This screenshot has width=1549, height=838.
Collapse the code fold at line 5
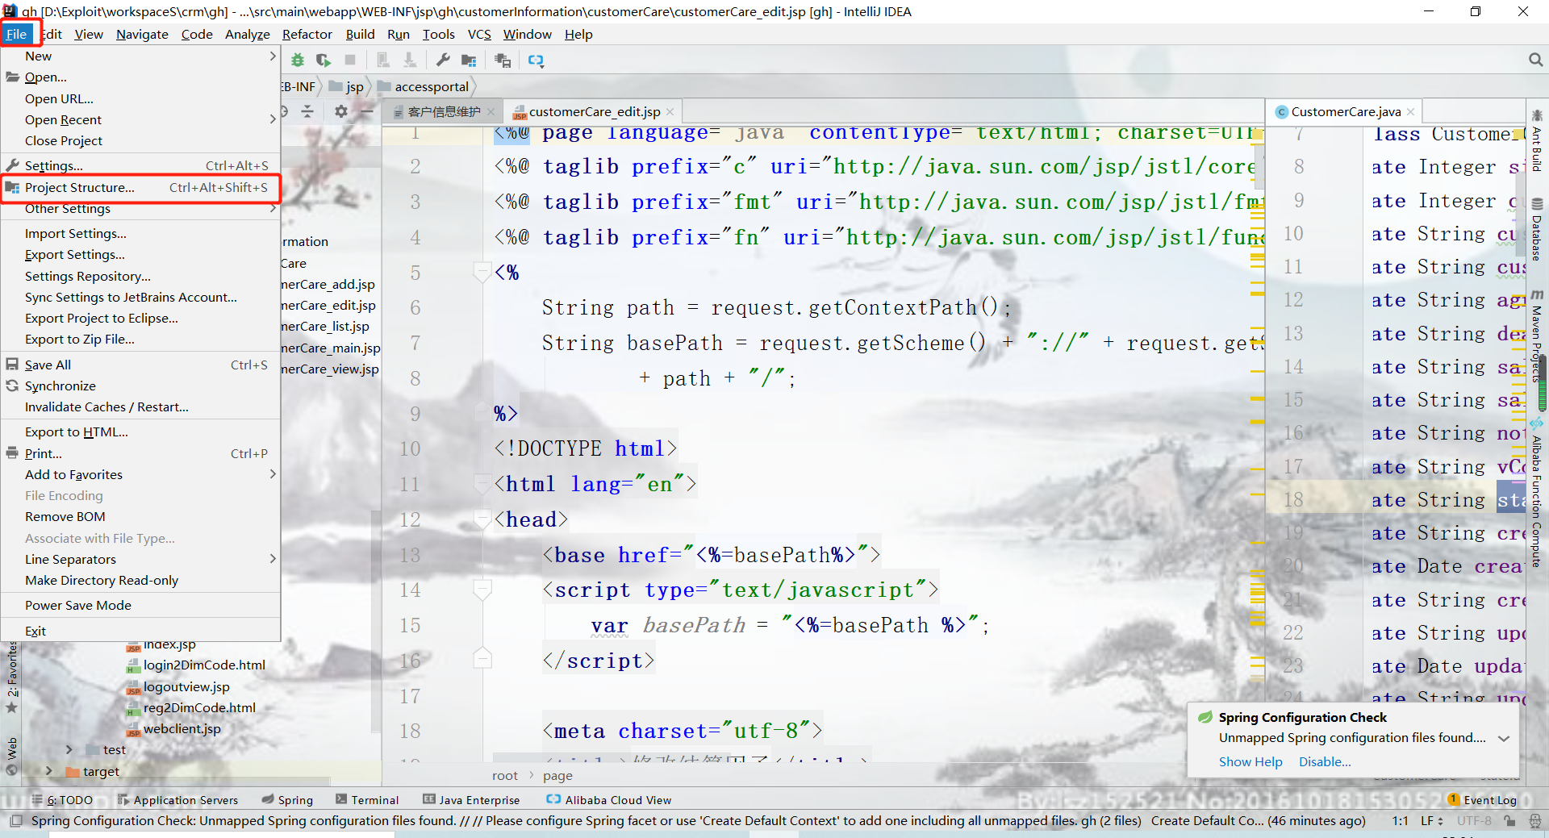(482, 273)
